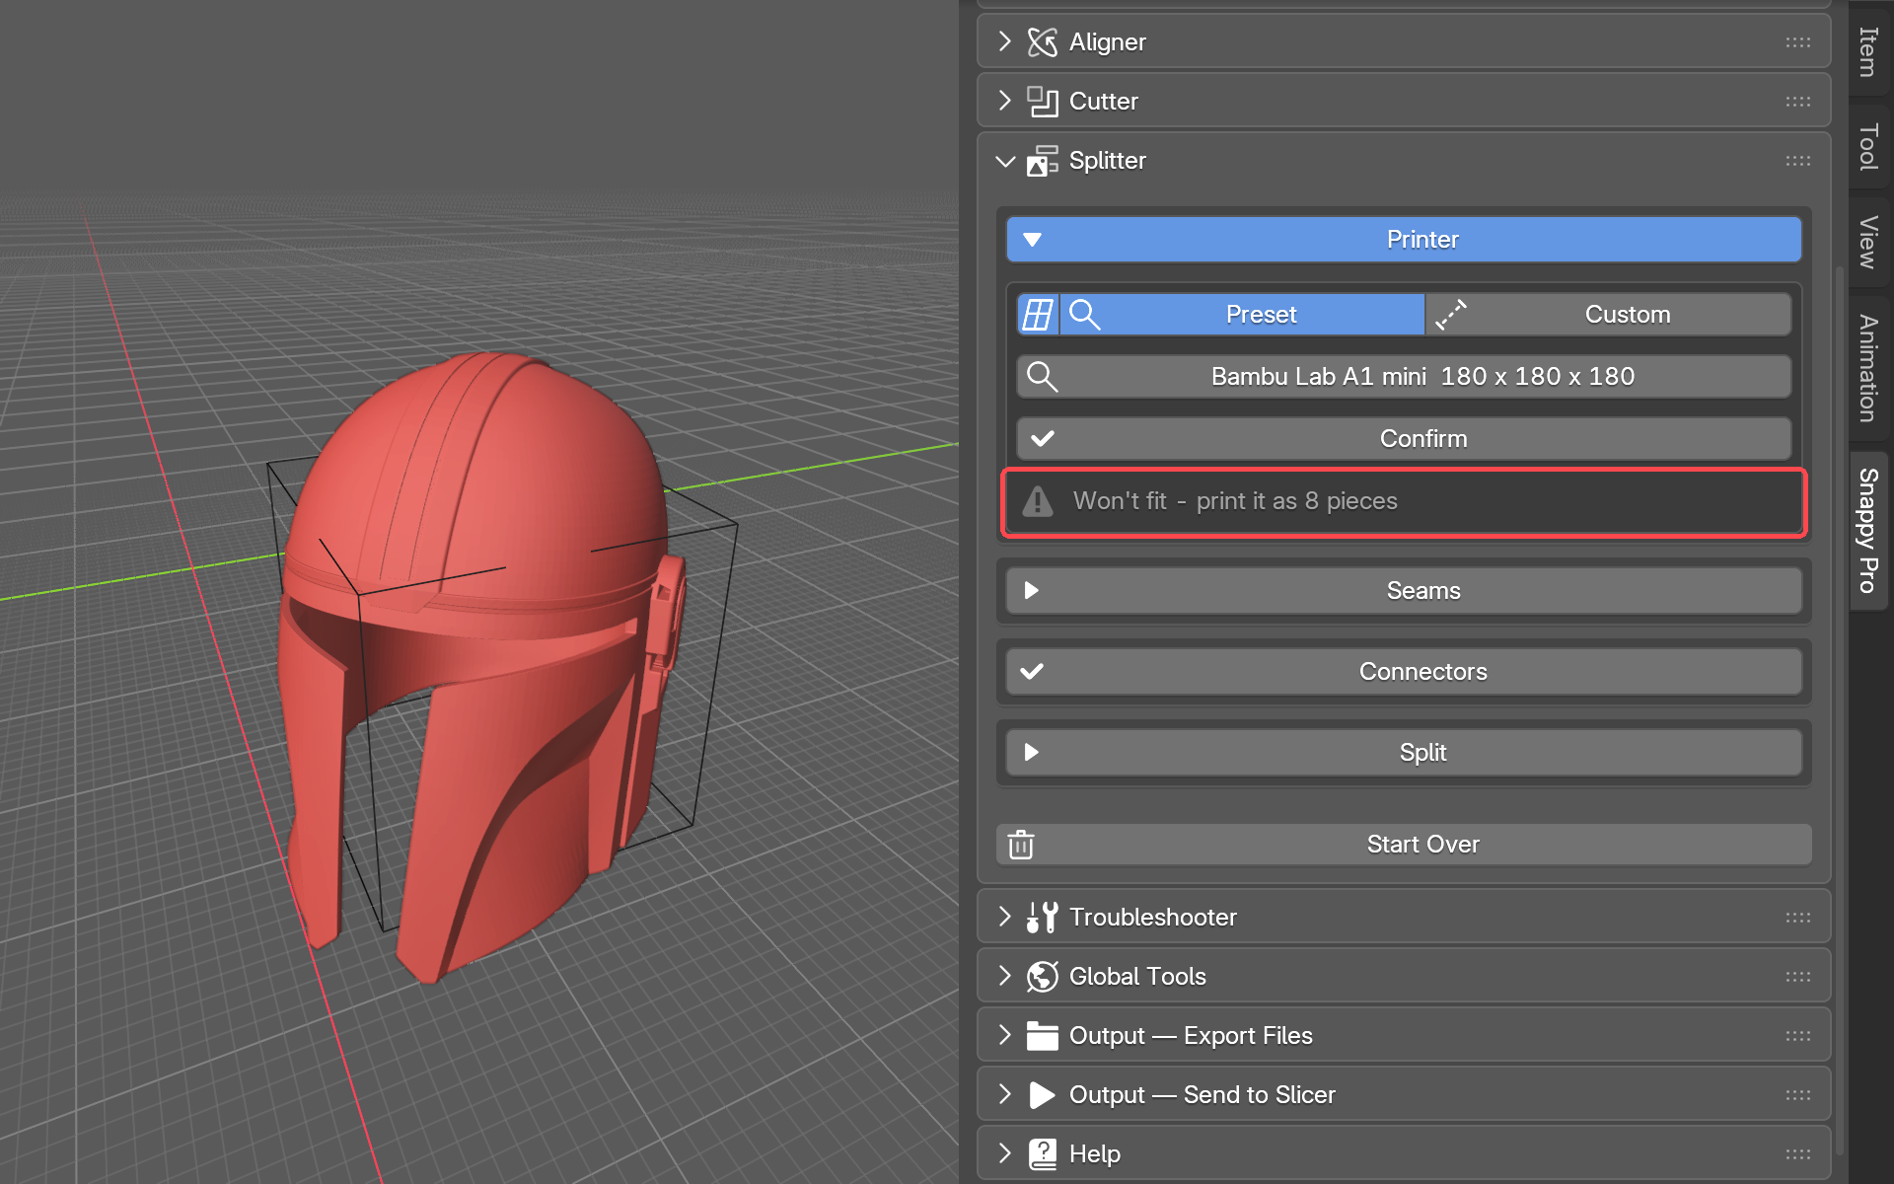Confirm the printer selection
Viewport: 1894px width, 1184px height.
coord(1404,439)
